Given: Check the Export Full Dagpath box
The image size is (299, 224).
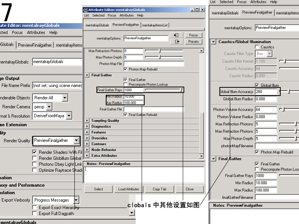Looking at the screenshot, I should click(x=34, y=213).
